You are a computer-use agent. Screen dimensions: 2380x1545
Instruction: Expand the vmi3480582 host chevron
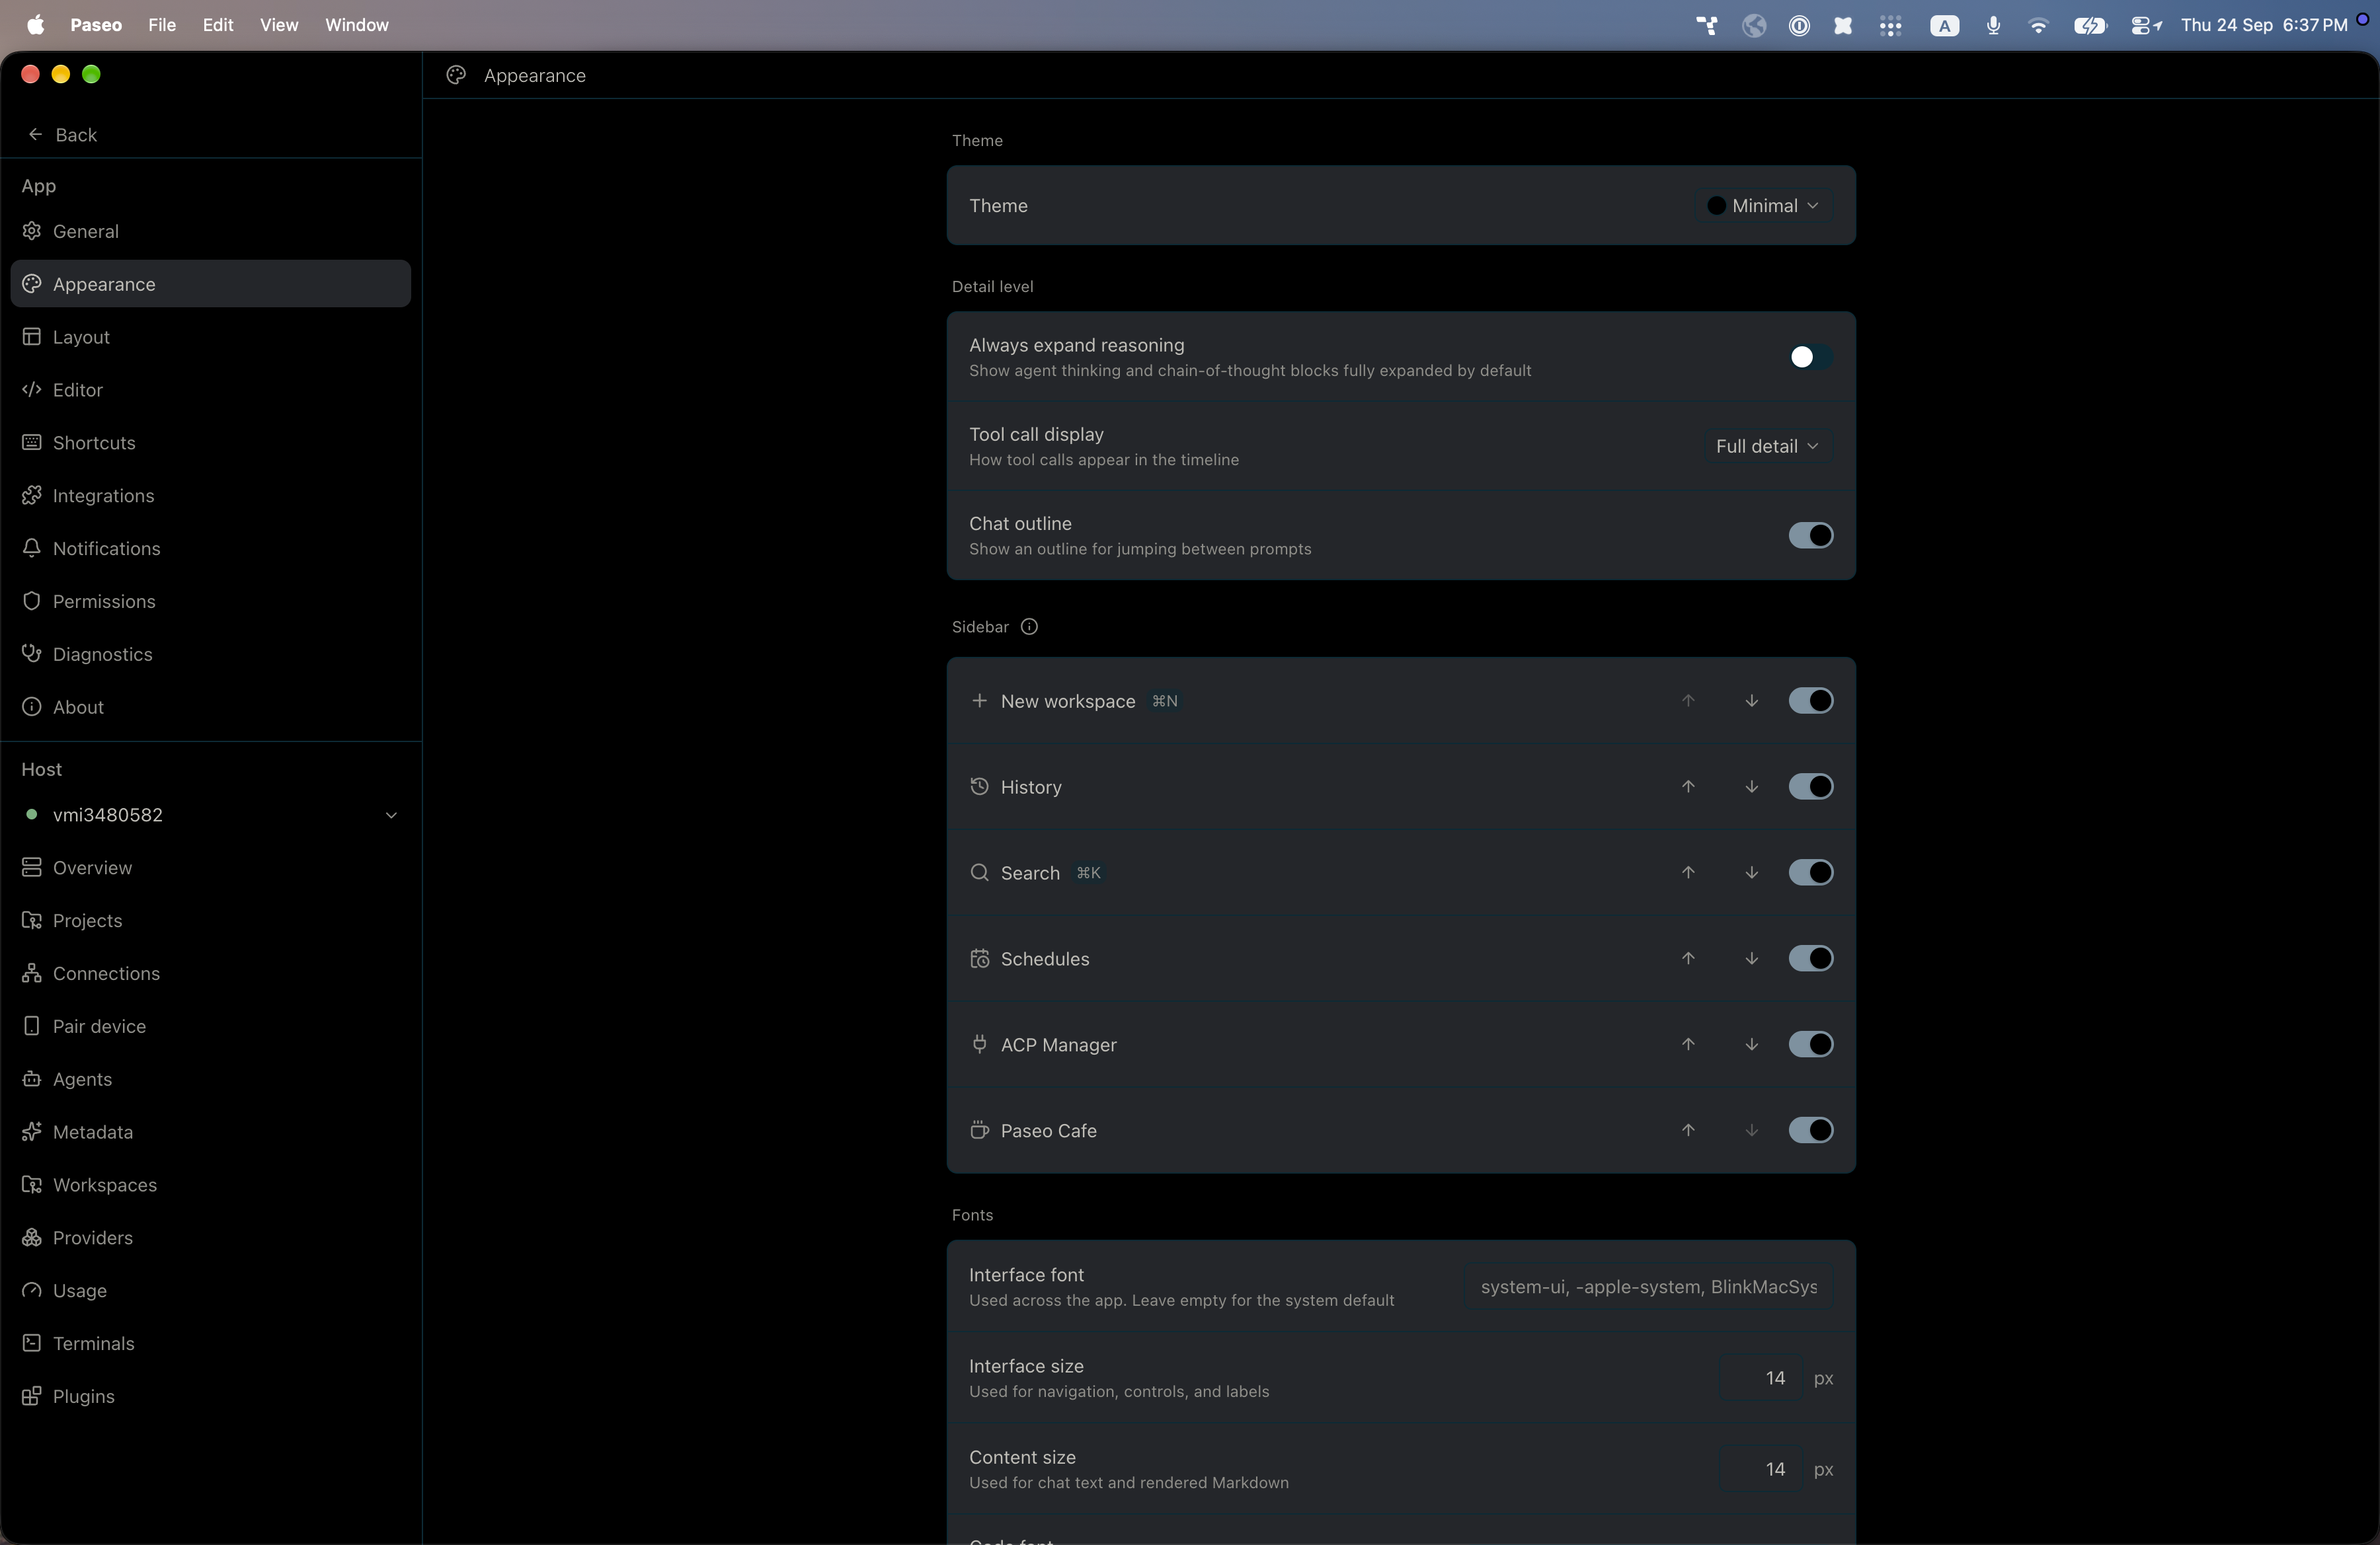pos(391,815)
